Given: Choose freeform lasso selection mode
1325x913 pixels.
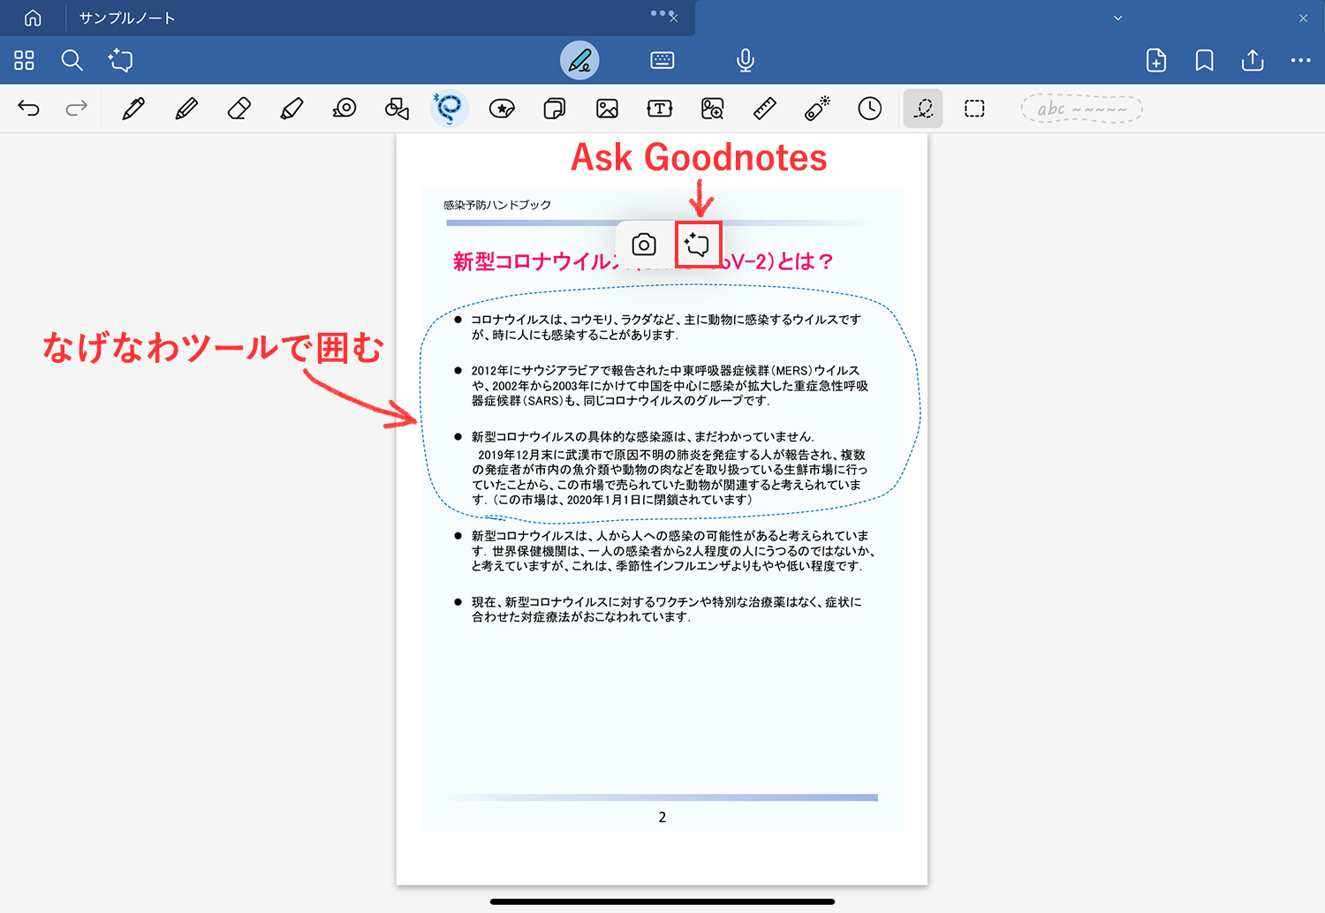Looking at the screenshot, I should click(x=923, y=109).
